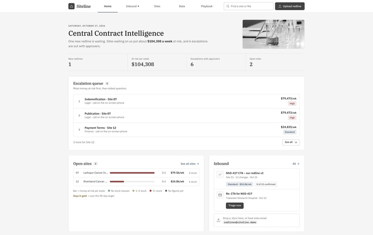The image size is (373, 235).
Task: Open Payment Terms - Site 12 escalation
Action: [x=186, y=130]
